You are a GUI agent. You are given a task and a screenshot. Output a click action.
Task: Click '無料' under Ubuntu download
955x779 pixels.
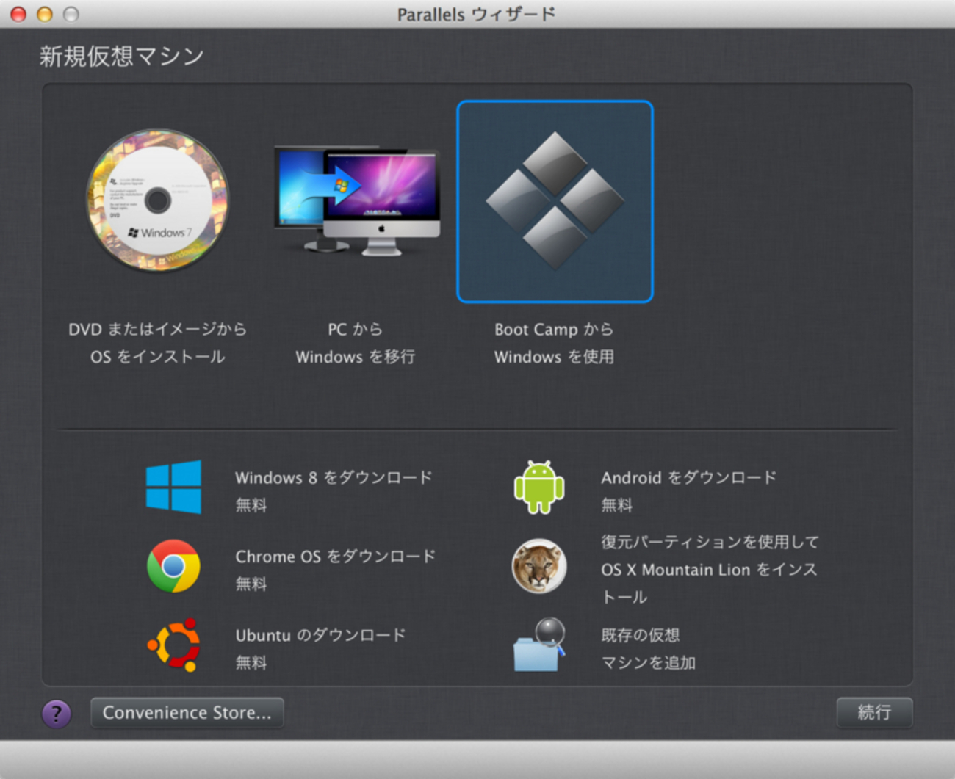pyautogui.click(x=251, y=662)
